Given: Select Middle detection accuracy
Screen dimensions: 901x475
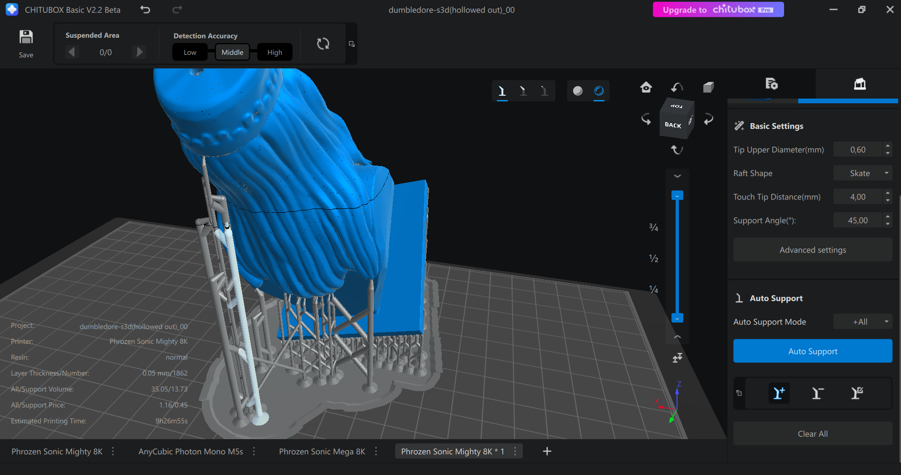Looking at the screenshot, I should [232, 52].
